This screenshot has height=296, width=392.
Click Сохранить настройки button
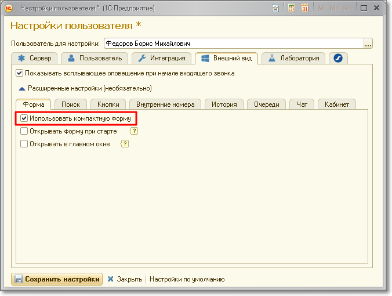pyautogui.click(x=57, y=279)
